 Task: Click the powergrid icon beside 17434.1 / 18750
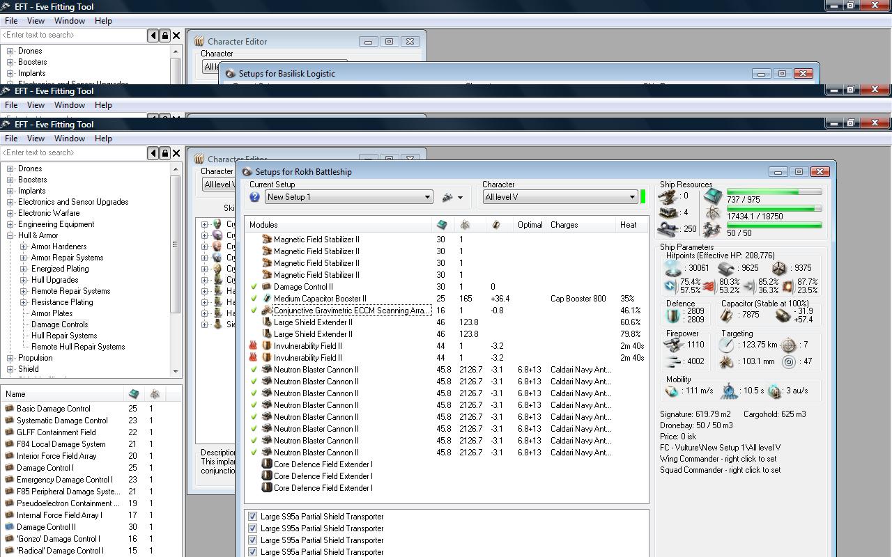click(x=712, y=213)
